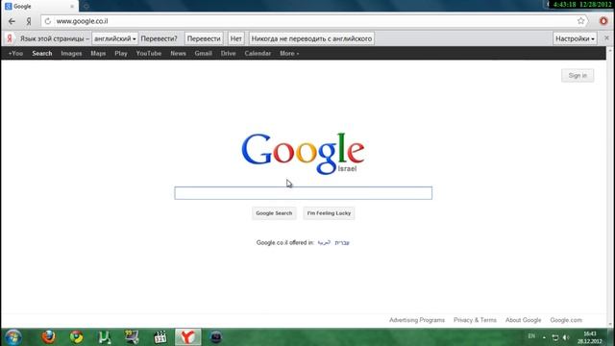Open Privacy & Terms link

(475, 320)
